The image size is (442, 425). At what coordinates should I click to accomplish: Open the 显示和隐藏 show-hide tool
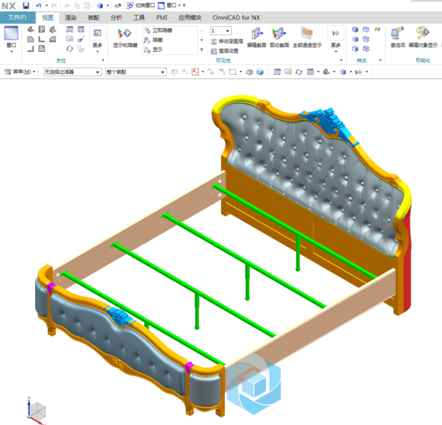click(125, 38)
